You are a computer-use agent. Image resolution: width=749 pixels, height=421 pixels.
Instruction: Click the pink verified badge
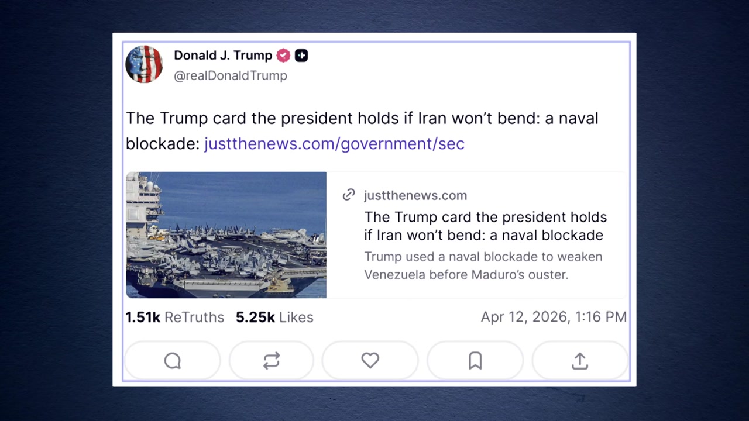(x=283, y=56)
